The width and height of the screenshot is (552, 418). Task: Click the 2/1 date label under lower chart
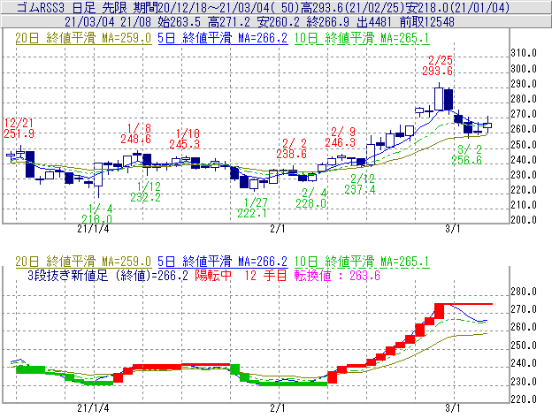[x=278, y=408]
